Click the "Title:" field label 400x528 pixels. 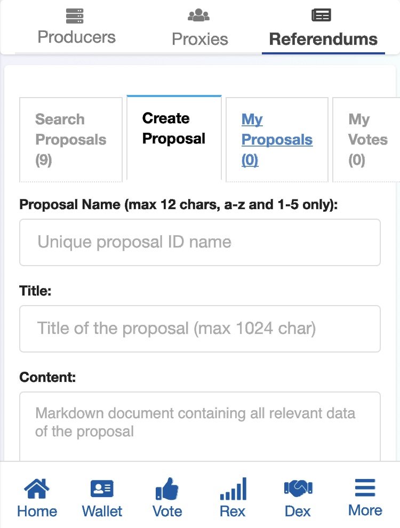35,291
